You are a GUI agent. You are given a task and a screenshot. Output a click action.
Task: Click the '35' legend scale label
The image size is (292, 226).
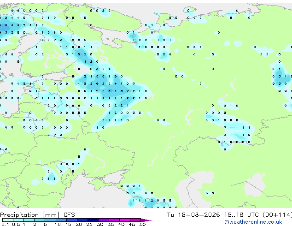(x=111, y=224)
